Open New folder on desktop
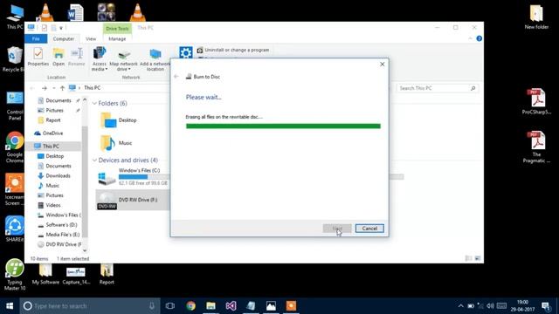The height and width of the screenshot is (314, 559). (x=536, y=17)
